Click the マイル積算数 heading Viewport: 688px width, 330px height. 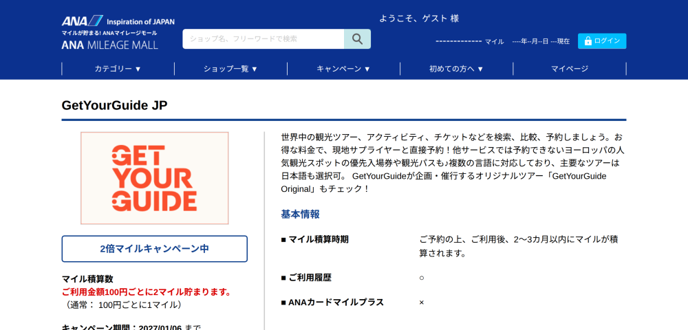pos(87,279)
